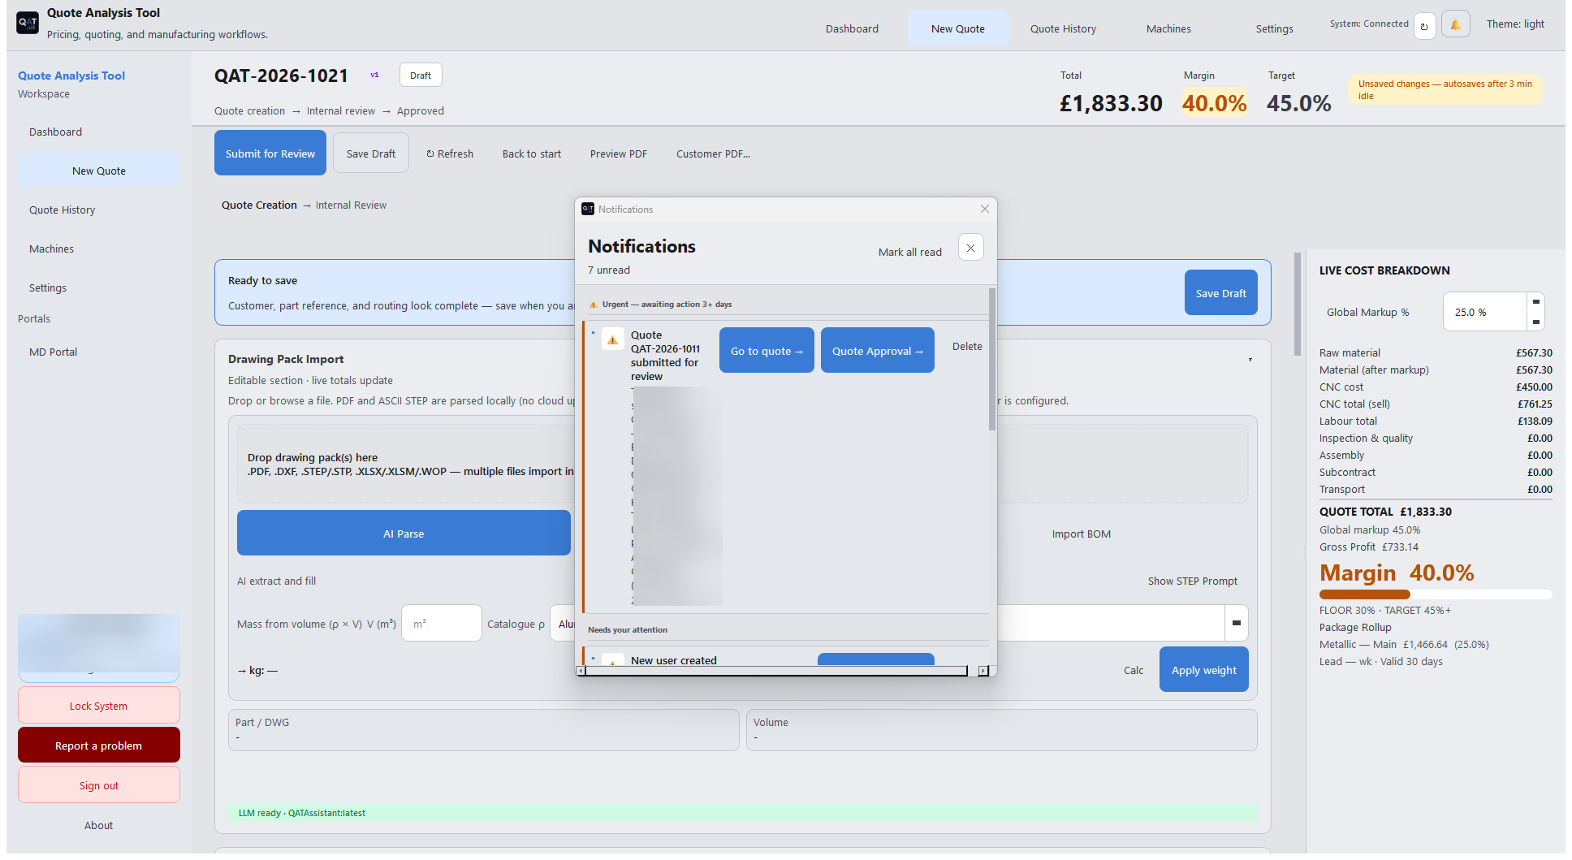The image size is (1572, 860).
Task: Click the horizontal scrollbar's left arrow in Notifications
Action: 581,671
